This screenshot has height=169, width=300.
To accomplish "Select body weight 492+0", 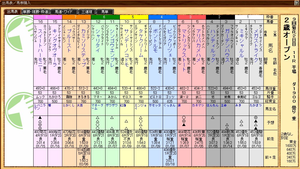I will [40, 88].
